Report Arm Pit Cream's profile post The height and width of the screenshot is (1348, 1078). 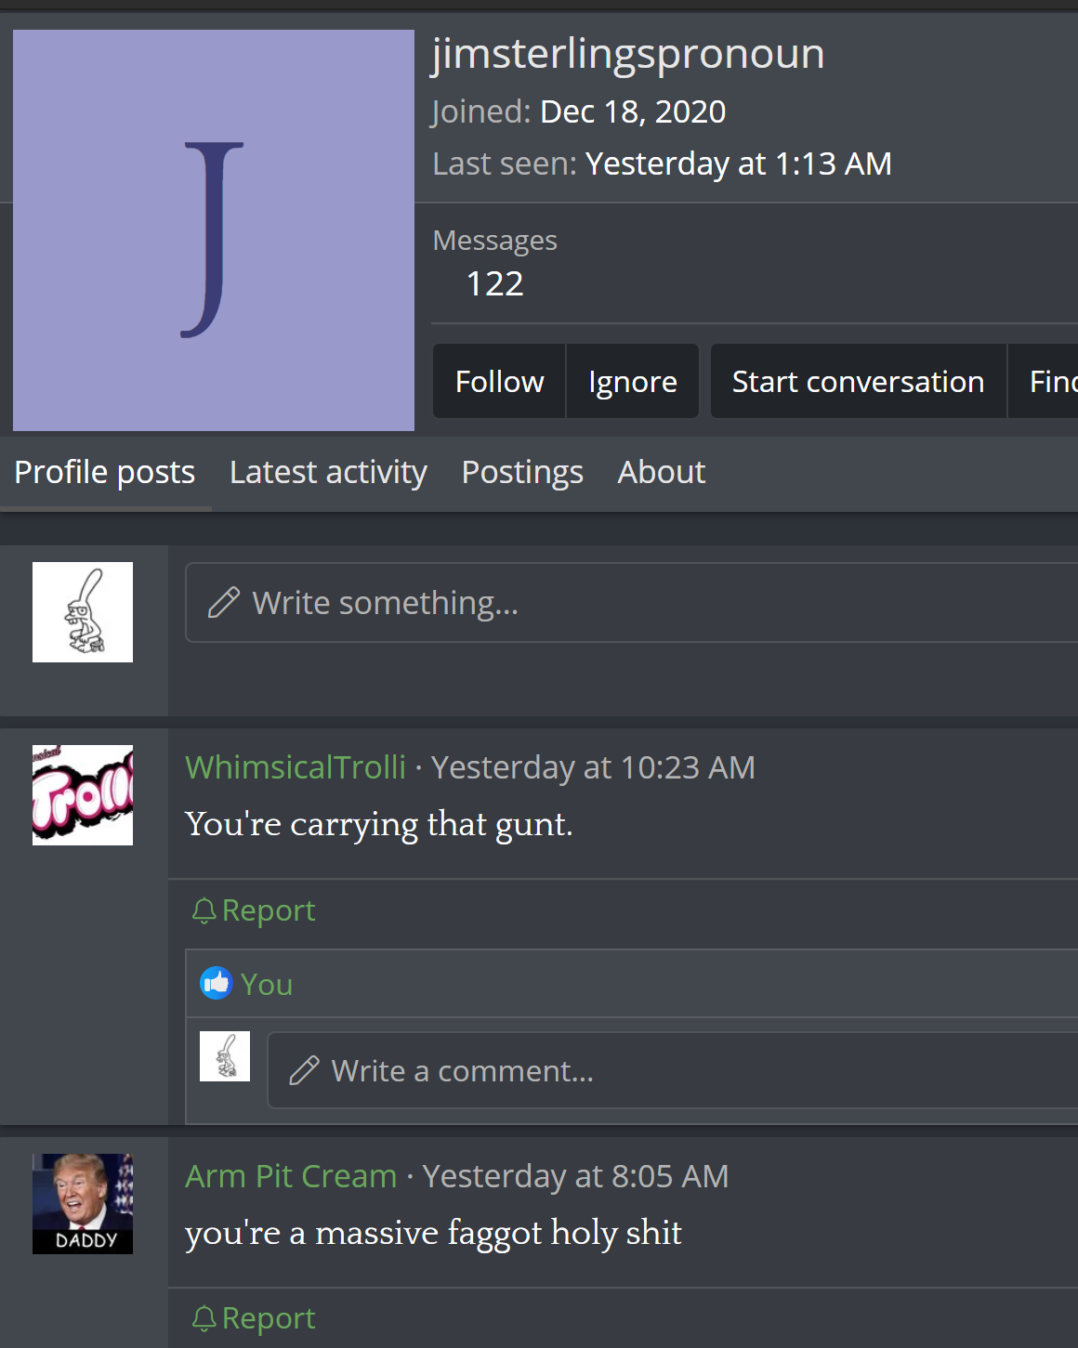[254, 1318]
